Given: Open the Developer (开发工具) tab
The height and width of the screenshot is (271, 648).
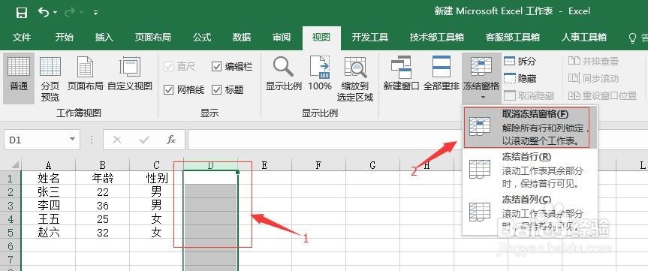Looking at the screenshot, I should [370, 38].
